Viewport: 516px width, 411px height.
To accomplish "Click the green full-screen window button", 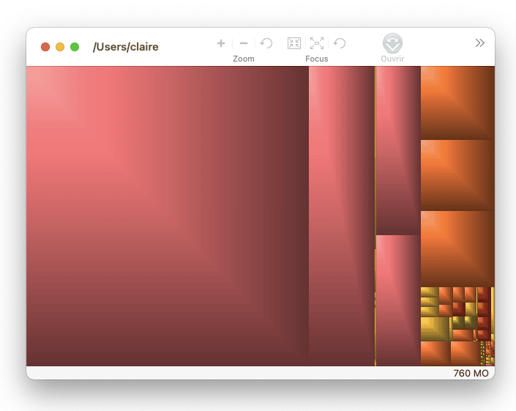I will pos(75,47).
